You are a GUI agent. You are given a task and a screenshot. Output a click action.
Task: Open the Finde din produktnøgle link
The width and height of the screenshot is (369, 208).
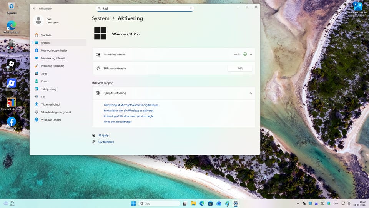(118, 122)
